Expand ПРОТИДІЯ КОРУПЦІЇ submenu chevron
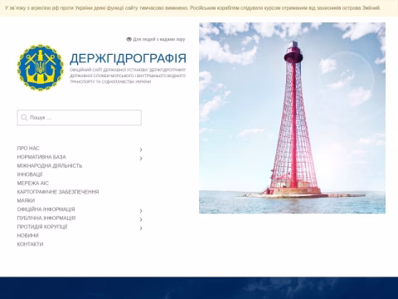This screenshot has height=299, width=398. point(141,228)
